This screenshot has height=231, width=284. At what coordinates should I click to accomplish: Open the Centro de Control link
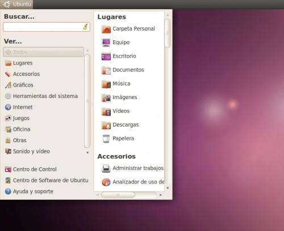pos(35,169)
